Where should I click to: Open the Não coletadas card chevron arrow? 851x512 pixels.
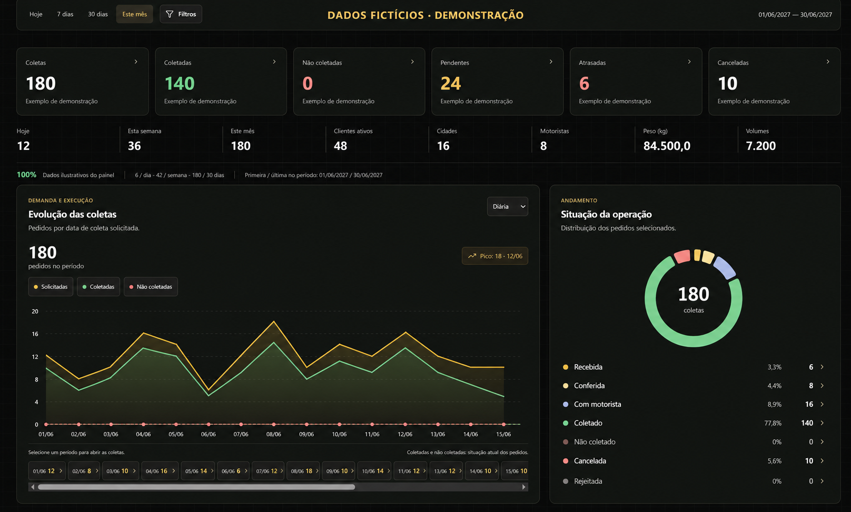[412, 62]
